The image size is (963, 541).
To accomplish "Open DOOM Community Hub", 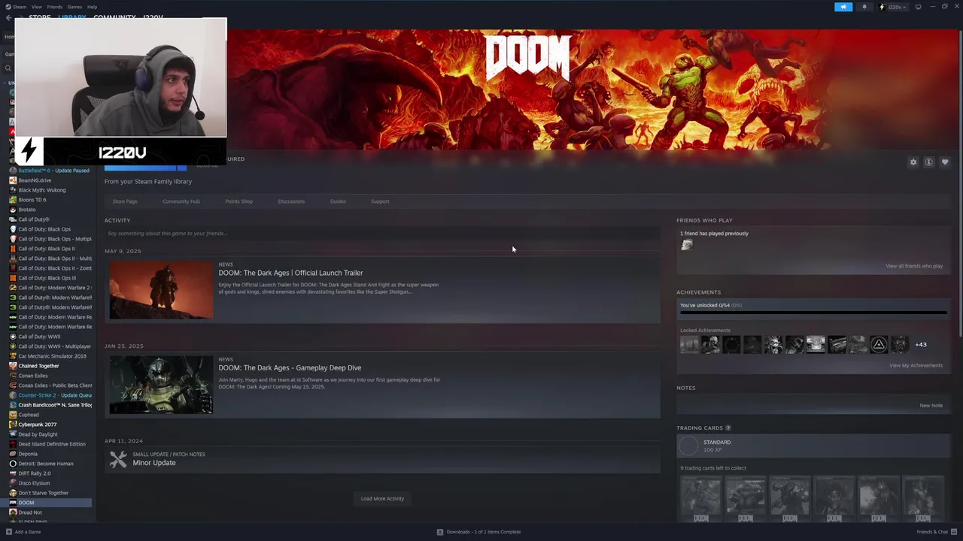I will (x=181, y=201).
